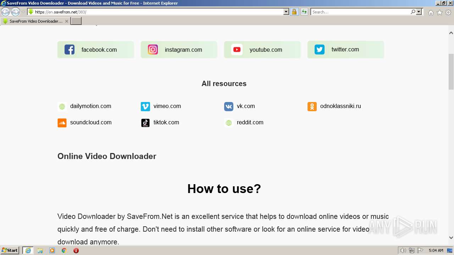The height and width of the screenshot is (255, 454).
Task: Click the TikTok logo icon
Action: (x=145, y=123)
